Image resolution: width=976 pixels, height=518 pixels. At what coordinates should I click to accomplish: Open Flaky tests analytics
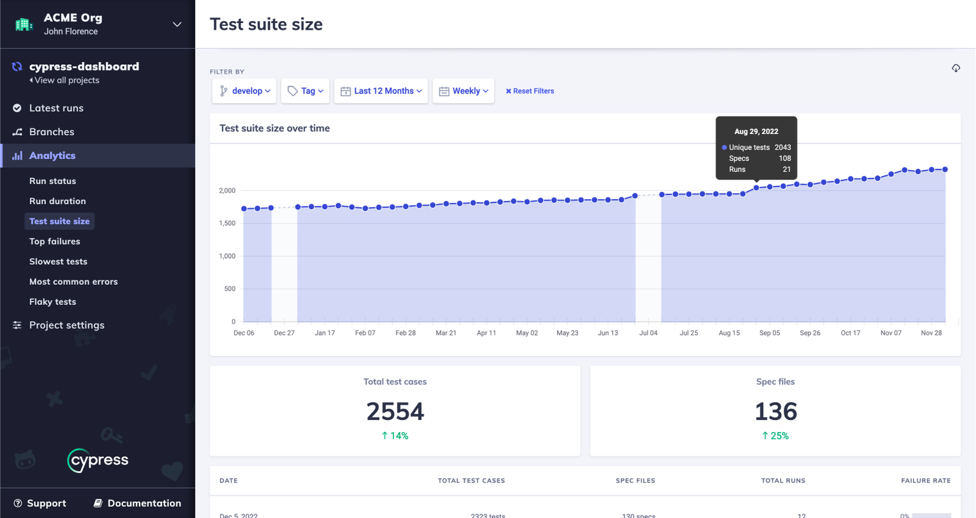point(52,302)
